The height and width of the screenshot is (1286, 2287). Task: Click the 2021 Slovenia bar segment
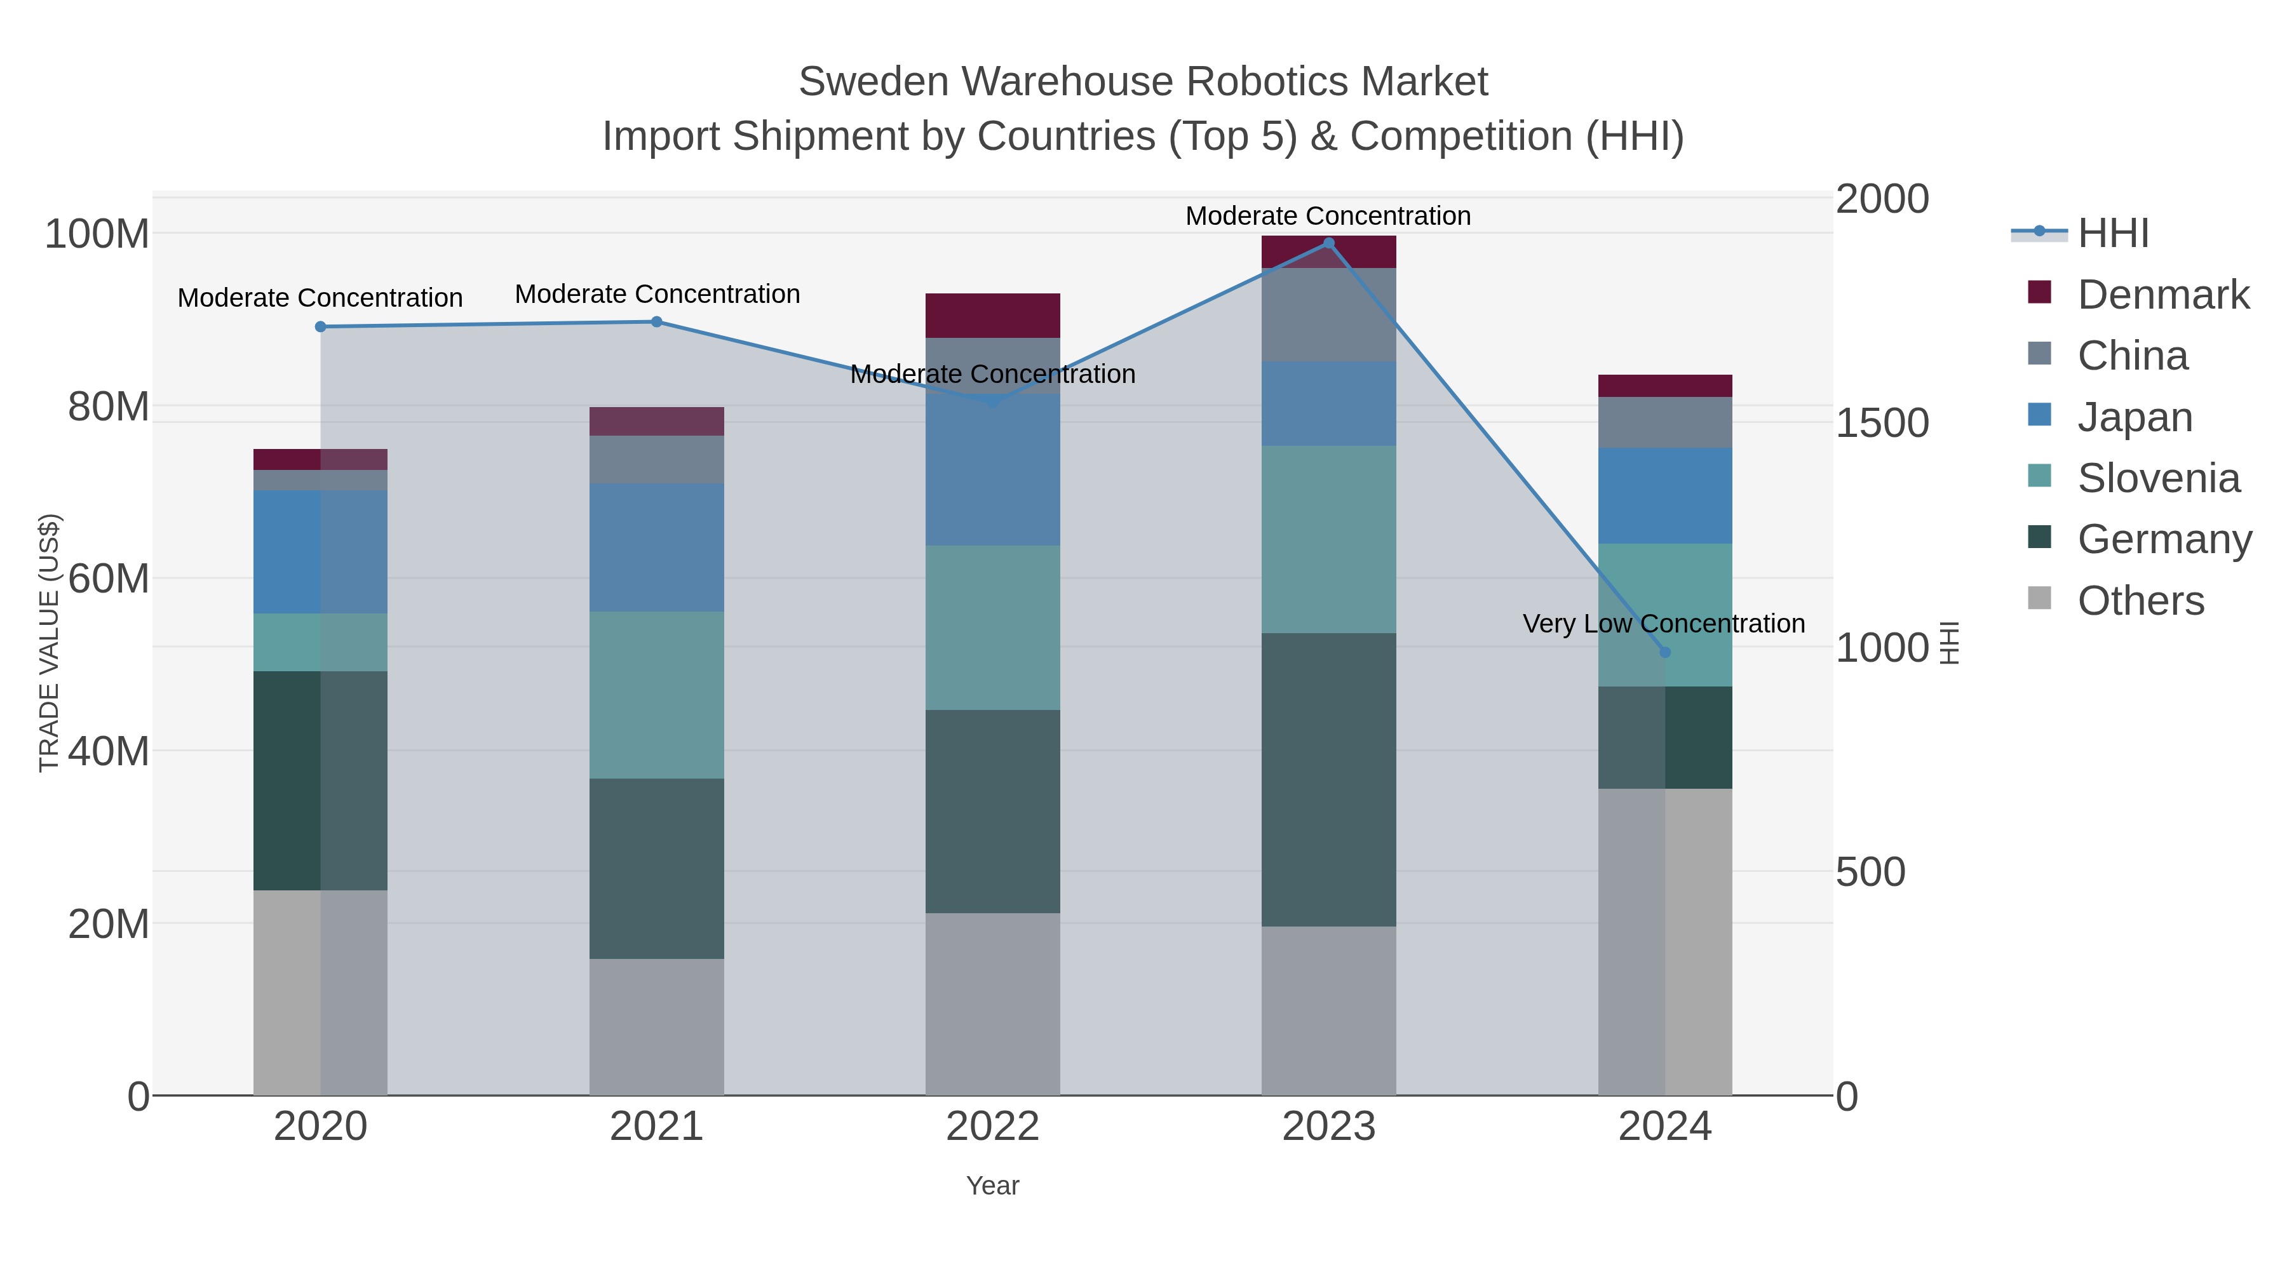(657, 695)
